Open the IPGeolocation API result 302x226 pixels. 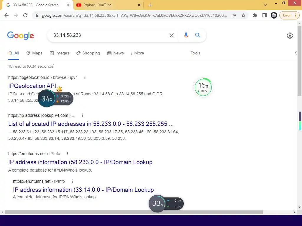pos(32,86)
